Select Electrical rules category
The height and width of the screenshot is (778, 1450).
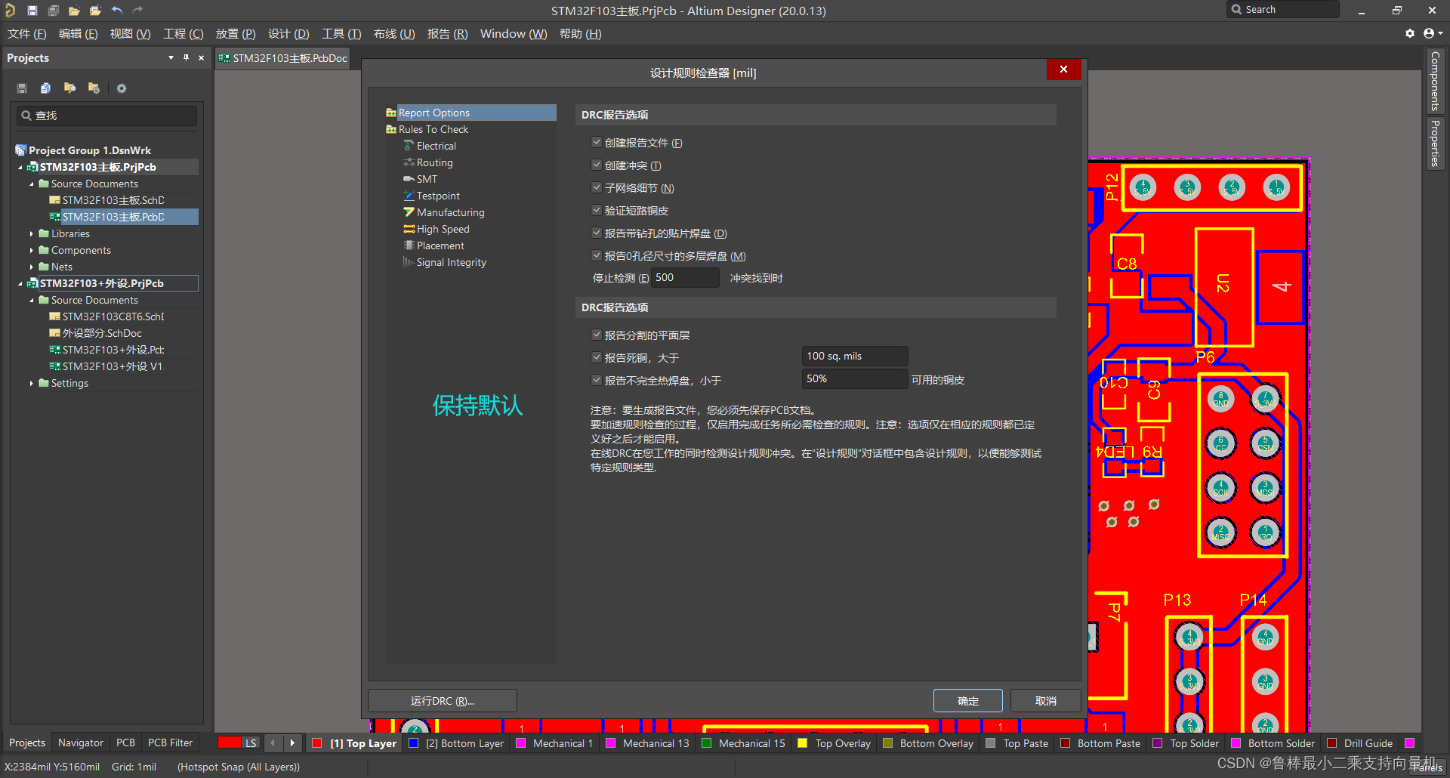436,146
